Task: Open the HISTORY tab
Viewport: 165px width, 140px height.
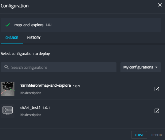Action: [34, 38]
